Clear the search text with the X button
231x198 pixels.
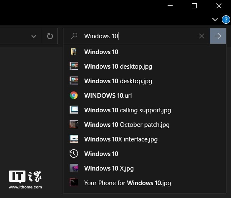tap(201, 36)
